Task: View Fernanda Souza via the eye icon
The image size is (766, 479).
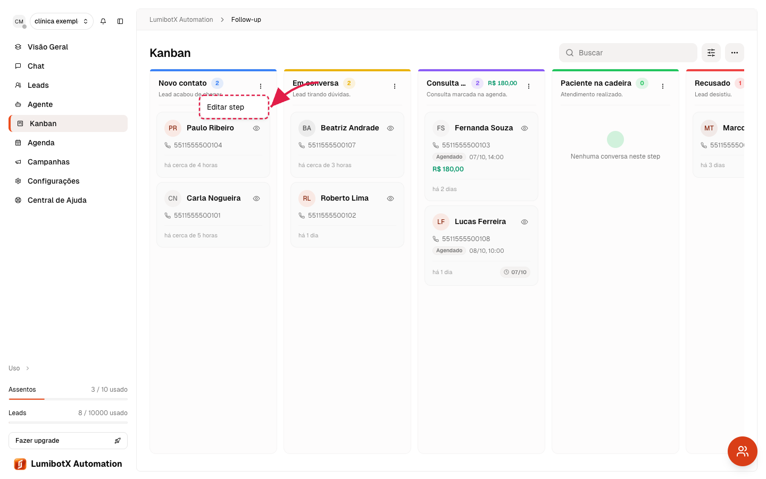Action: [x=524, y=128]
